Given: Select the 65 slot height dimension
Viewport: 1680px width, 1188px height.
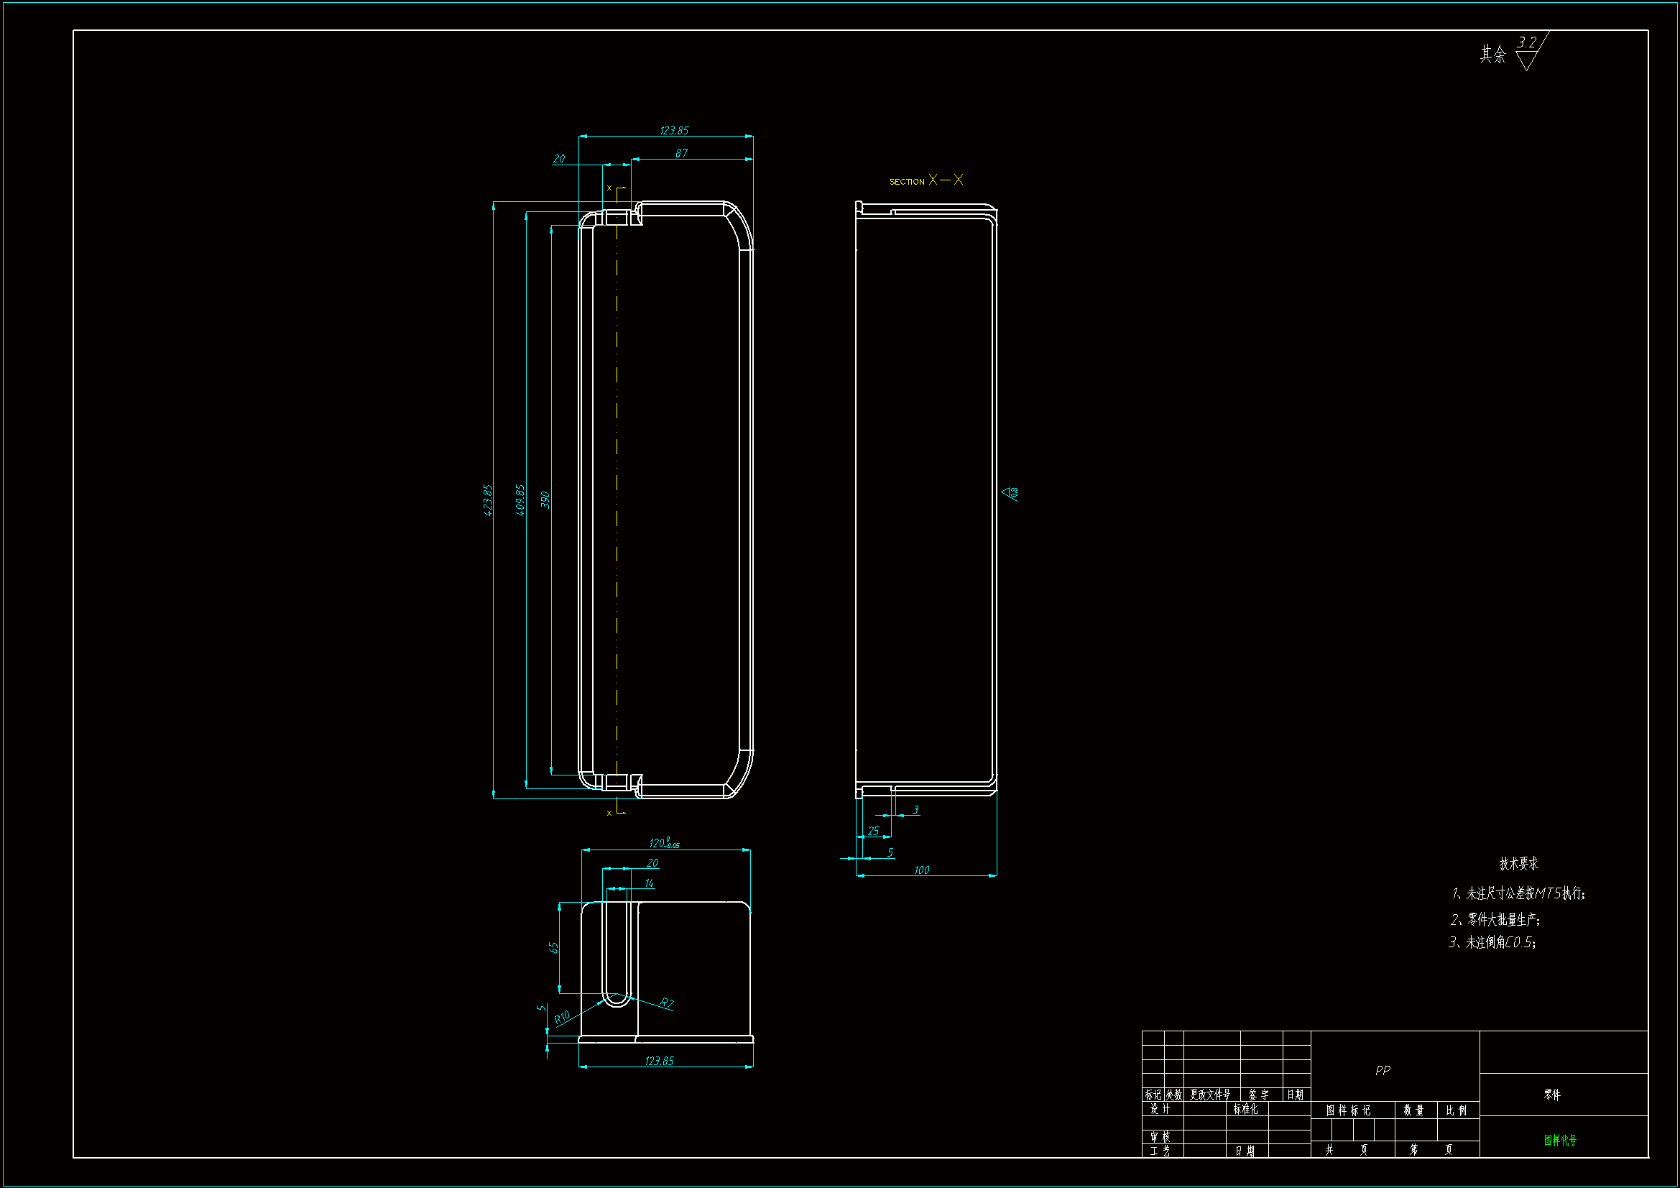Looking at the screenshot, I should pyautogui.click(x=554, y=947).
